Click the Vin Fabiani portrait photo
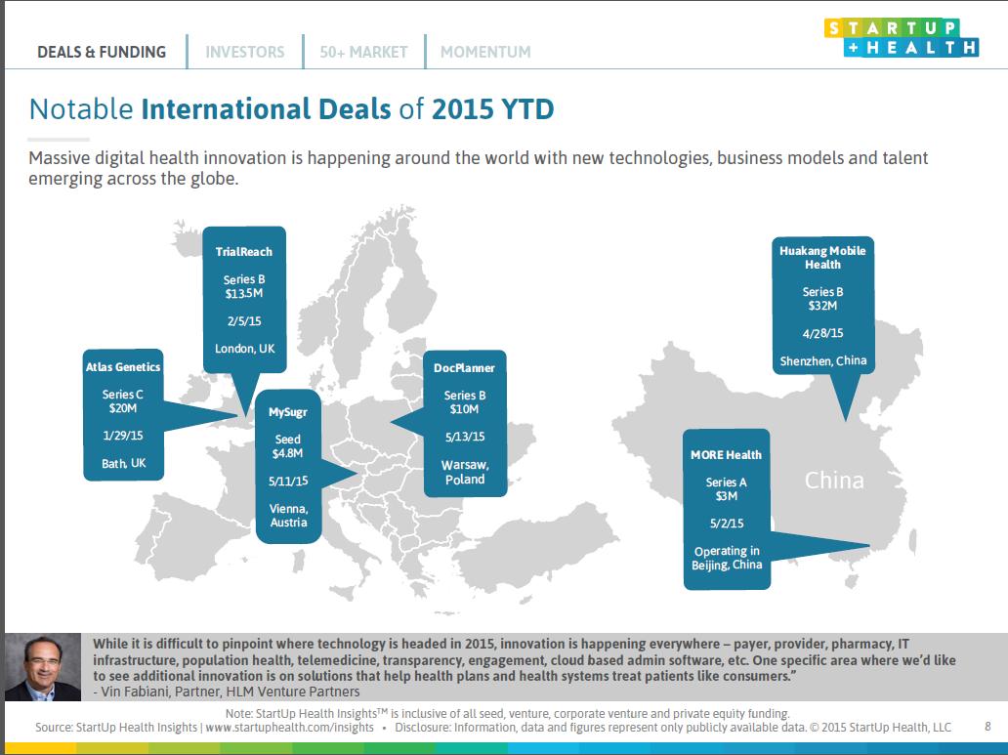This screenshot has width=1008, height=755. pyautogui.click(x=43, y=667)
